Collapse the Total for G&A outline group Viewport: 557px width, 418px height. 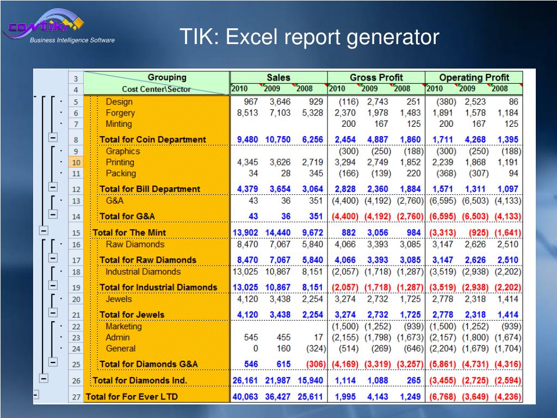point(53,214)
